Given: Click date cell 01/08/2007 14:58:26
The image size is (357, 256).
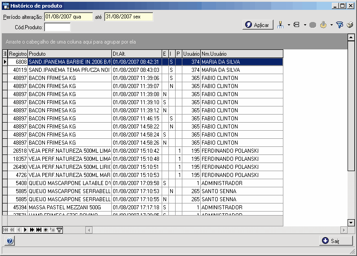Looking at the screenshot, I should pyautogui.click(x=137, y=142).
